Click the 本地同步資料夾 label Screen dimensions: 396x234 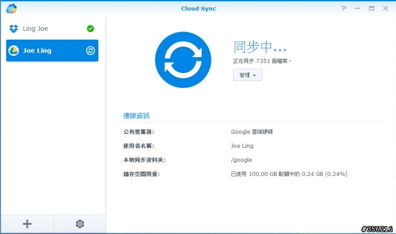pyautogui.click(x=144, y=160)
